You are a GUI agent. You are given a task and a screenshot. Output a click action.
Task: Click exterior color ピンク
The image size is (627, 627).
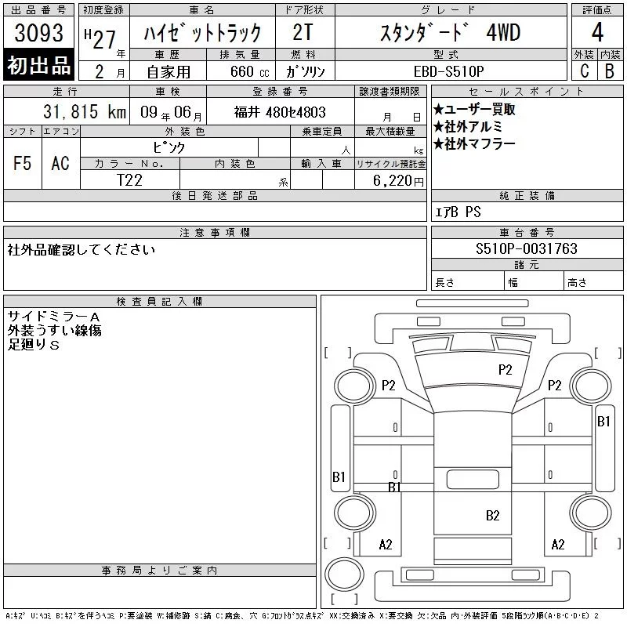(169, 147)
